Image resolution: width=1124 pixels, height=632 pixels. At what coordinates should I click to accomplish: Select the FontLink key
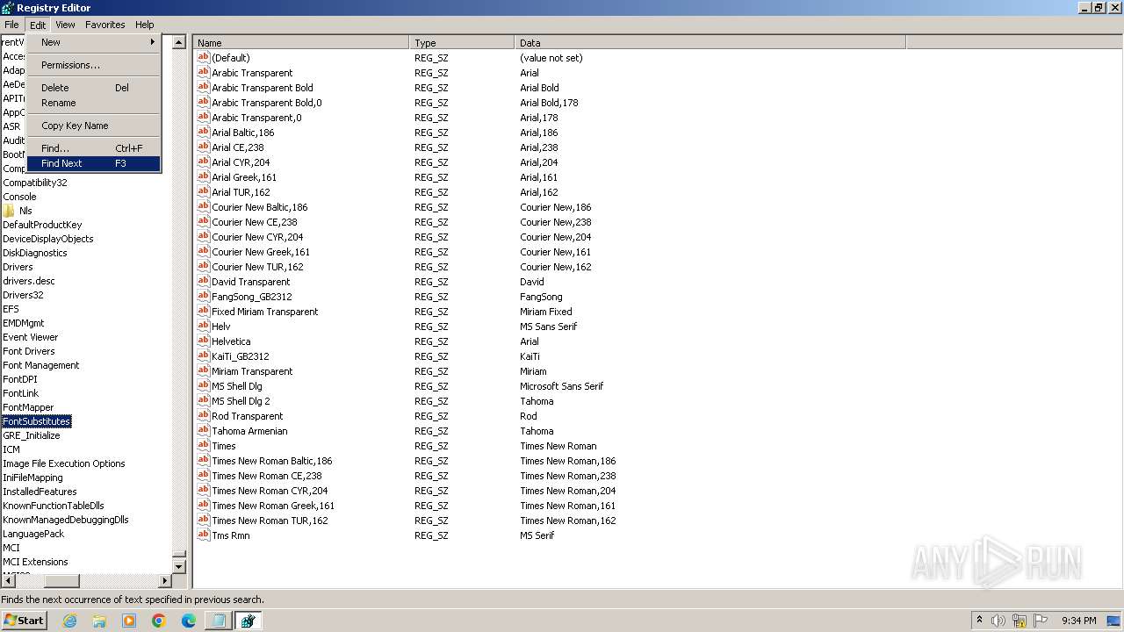(x=21, y=393)
